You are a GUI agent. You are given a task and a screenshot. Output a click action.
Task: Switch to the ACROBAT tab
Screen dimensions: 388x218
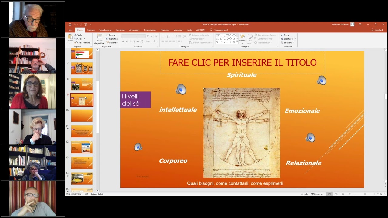click(201, 30)
